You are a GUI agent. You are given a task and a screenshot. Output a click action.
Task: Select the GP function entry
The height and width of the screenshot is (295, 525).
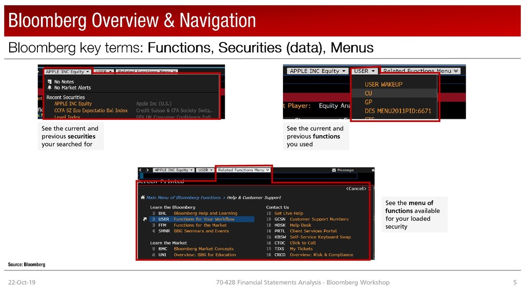point(368,102)
